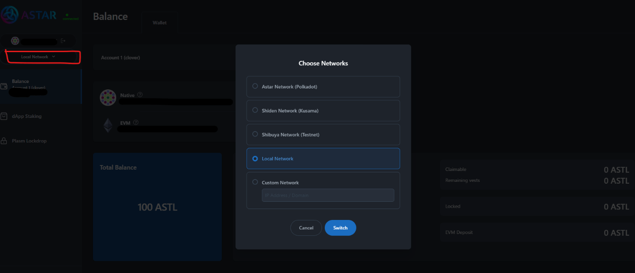Switch to the Wallet tab
The width and height of the screenshot is (635, 273).
160,22
